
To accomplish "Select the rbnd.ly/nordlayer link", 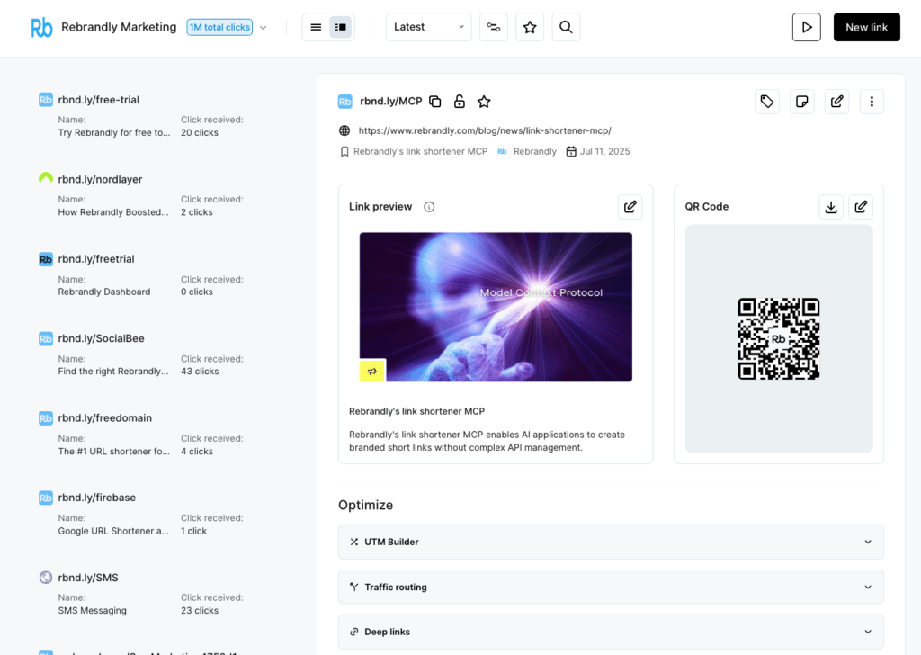I will point(100,179).
